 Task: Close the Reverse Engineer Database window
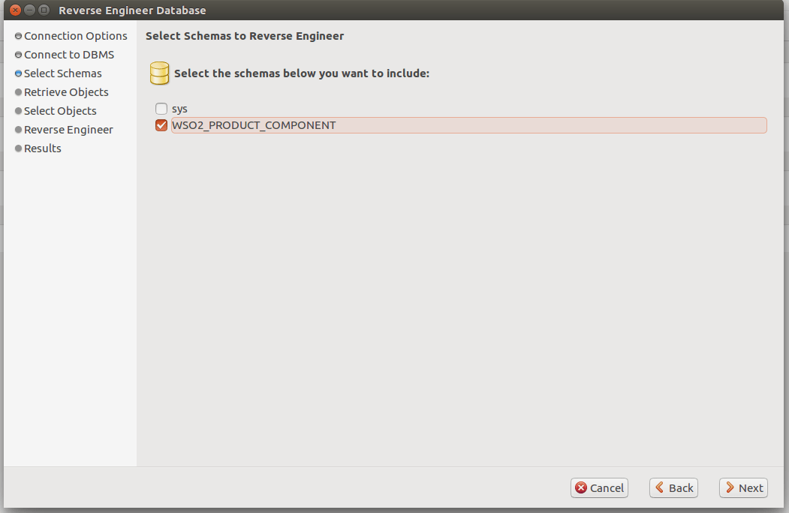(15, 10)
